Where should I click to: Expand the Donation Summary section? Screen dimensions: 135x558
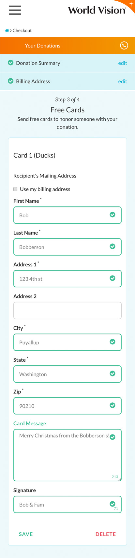click(x=67, y=63)
